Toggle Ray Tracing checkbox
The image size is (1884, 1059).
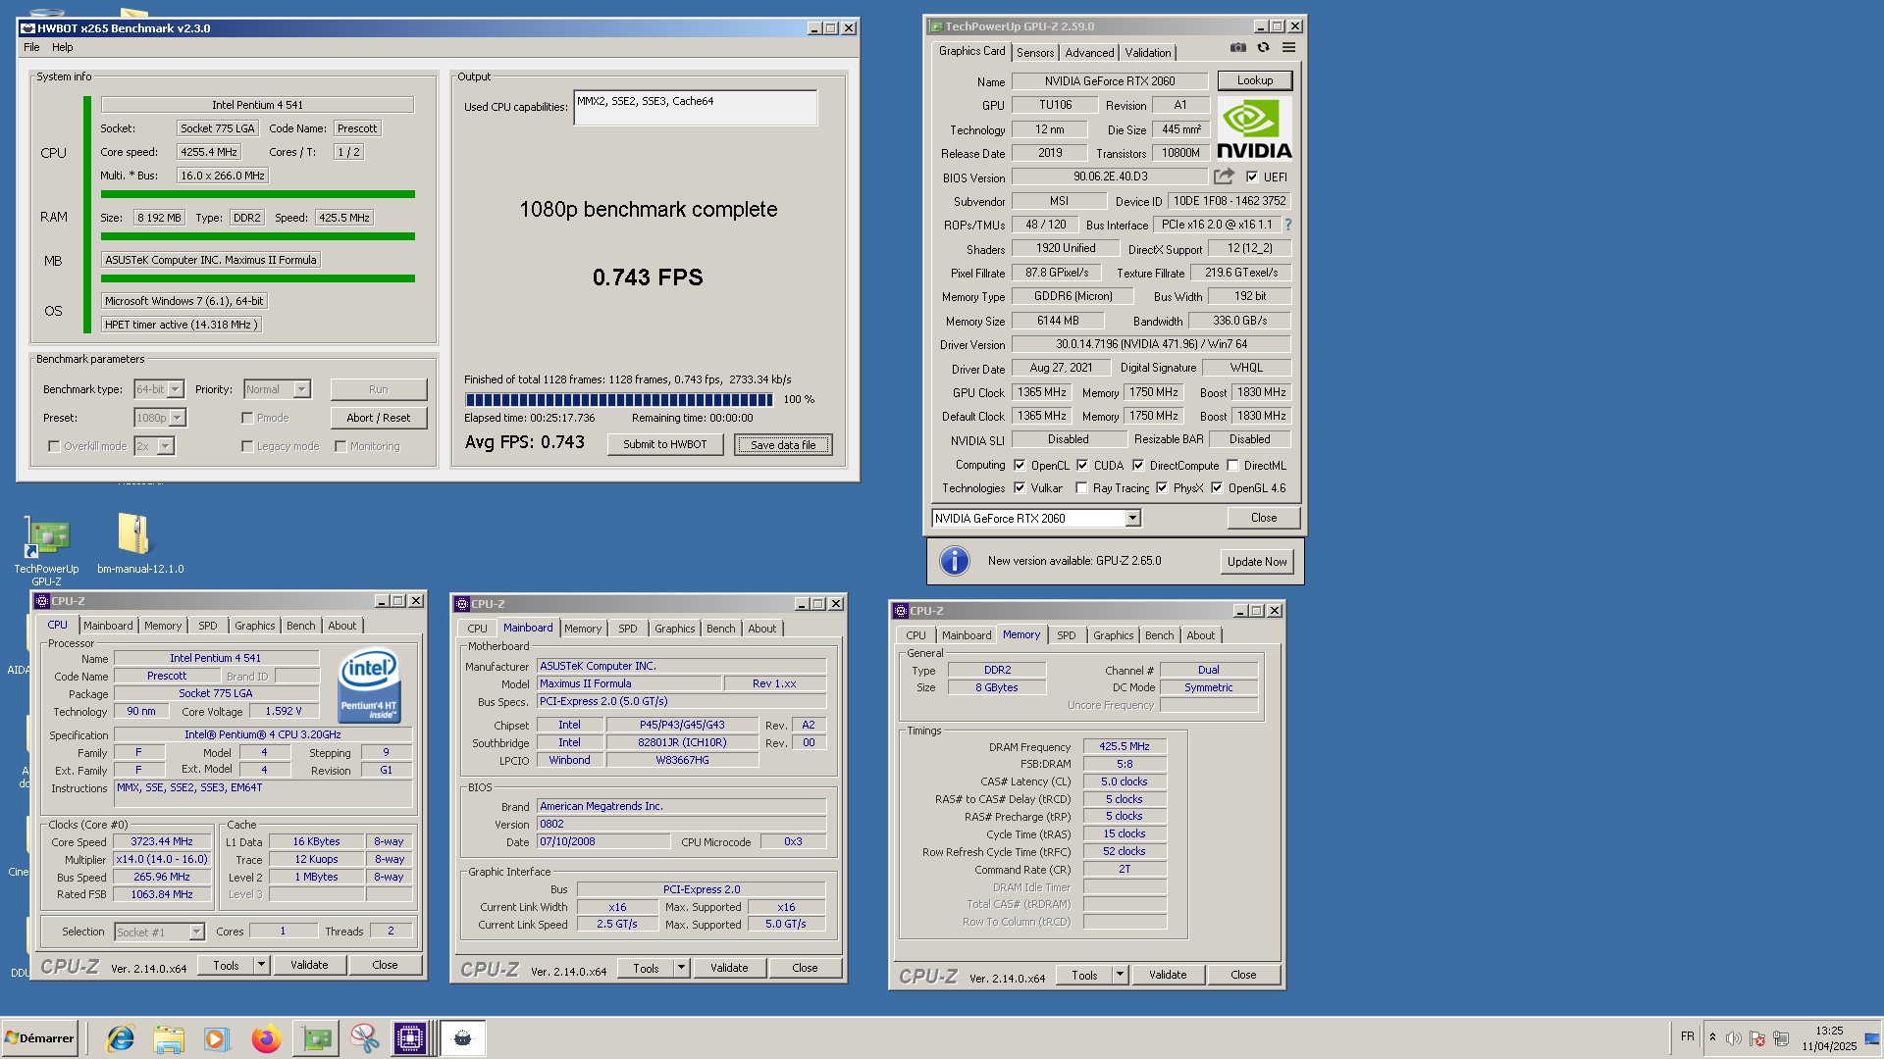(x=1081, y=488)
